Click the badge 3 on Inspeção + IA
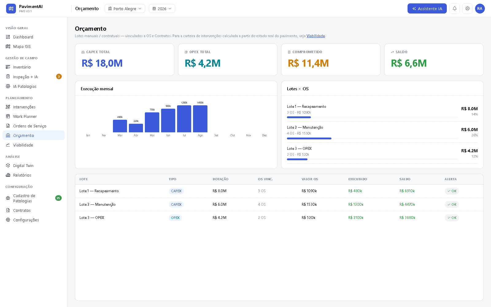Screen dimensions: 491x307 click(59, 76)
